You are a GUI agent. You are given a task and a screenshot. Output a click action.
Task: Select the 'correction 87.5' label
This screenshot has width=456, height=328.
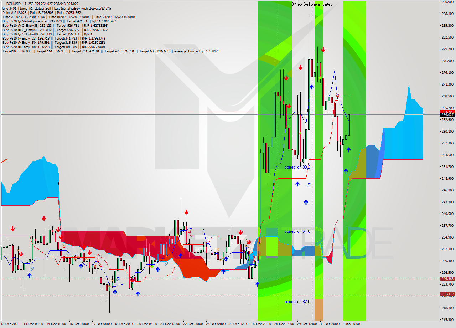297,302
